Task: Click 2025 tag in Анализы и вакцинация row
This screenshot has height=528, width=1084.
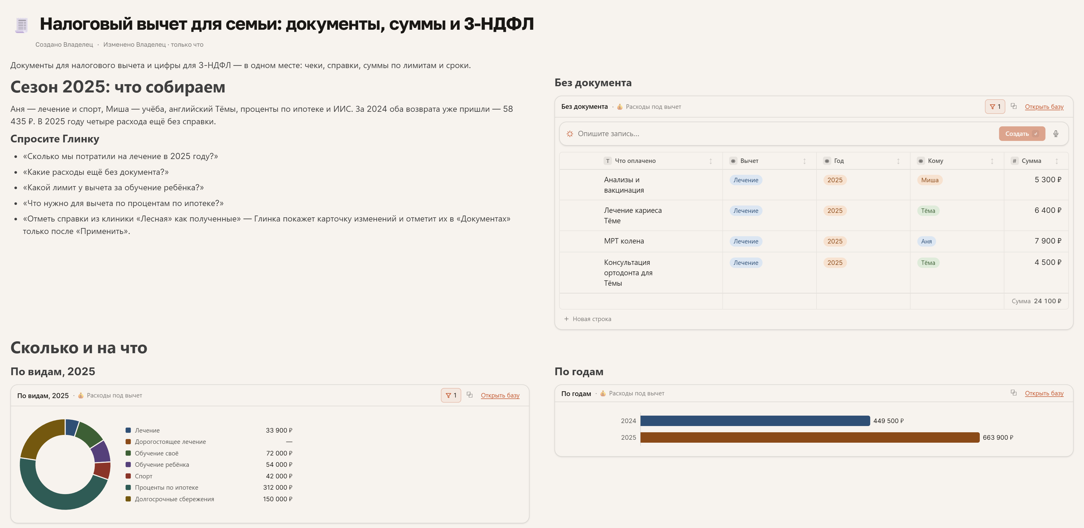Action: tap(835, 180)
